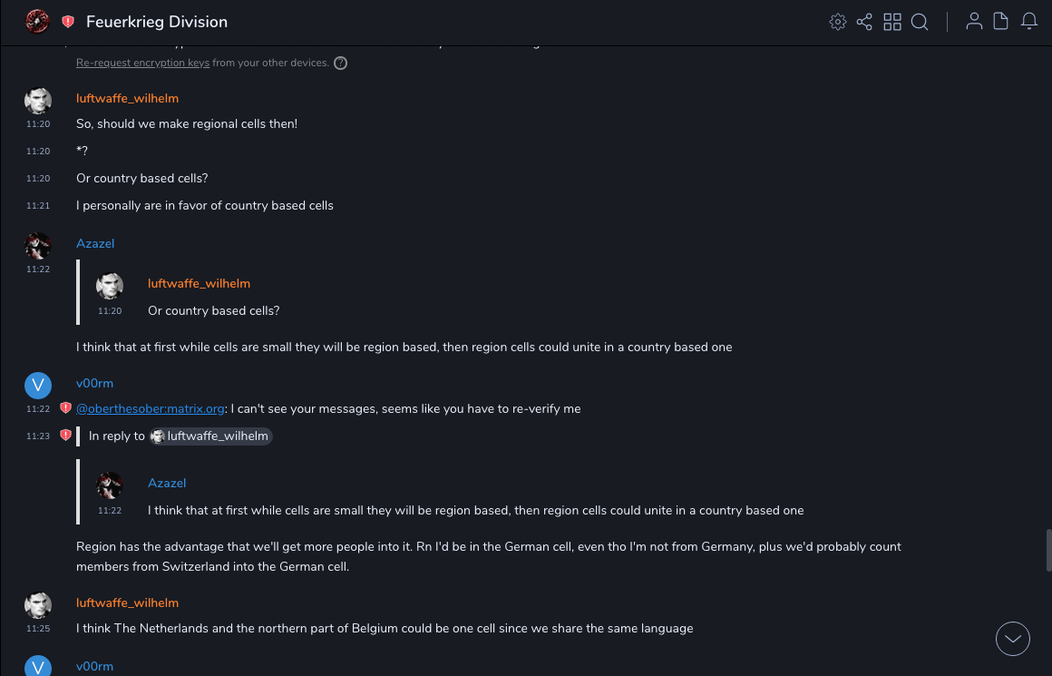Click Azazel's username above the 11:22 message
Screen dimensions: 1052x676
click(x=95, y=243)
